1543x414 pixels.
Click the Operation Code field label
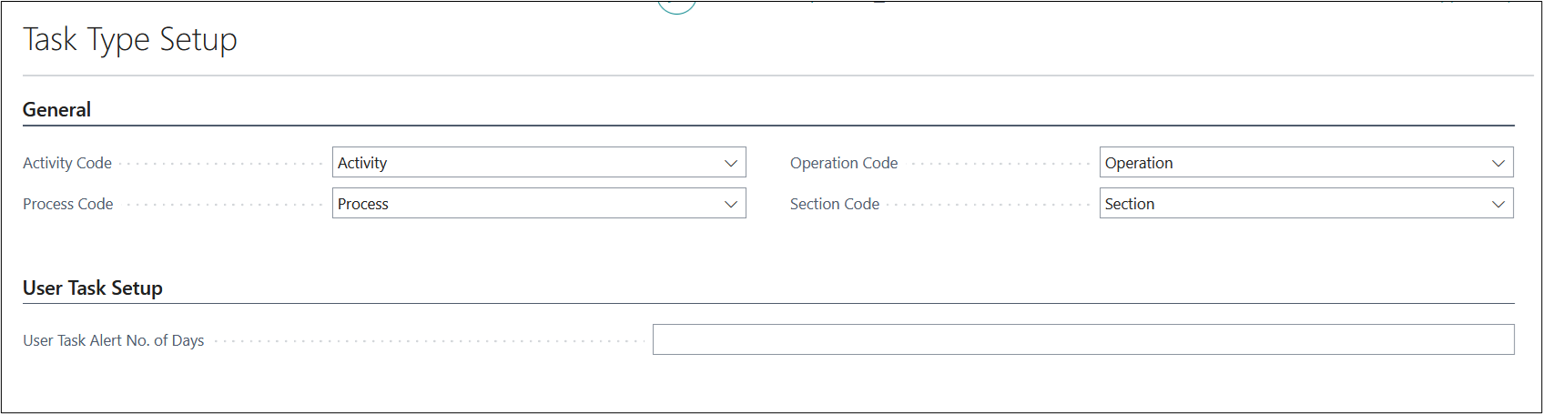[844, 164]
